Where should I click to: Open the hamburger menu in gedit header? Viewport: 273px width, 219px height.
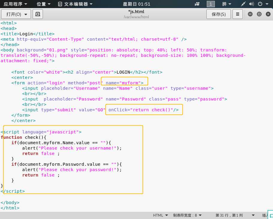237,14
